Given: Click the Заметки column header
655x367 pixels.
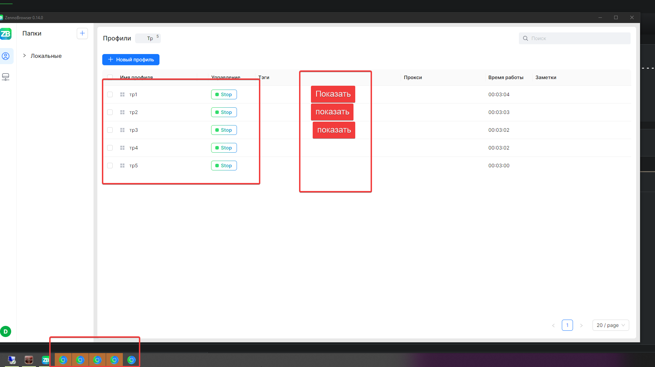Looking at the screenshot, I should (546, 77).
